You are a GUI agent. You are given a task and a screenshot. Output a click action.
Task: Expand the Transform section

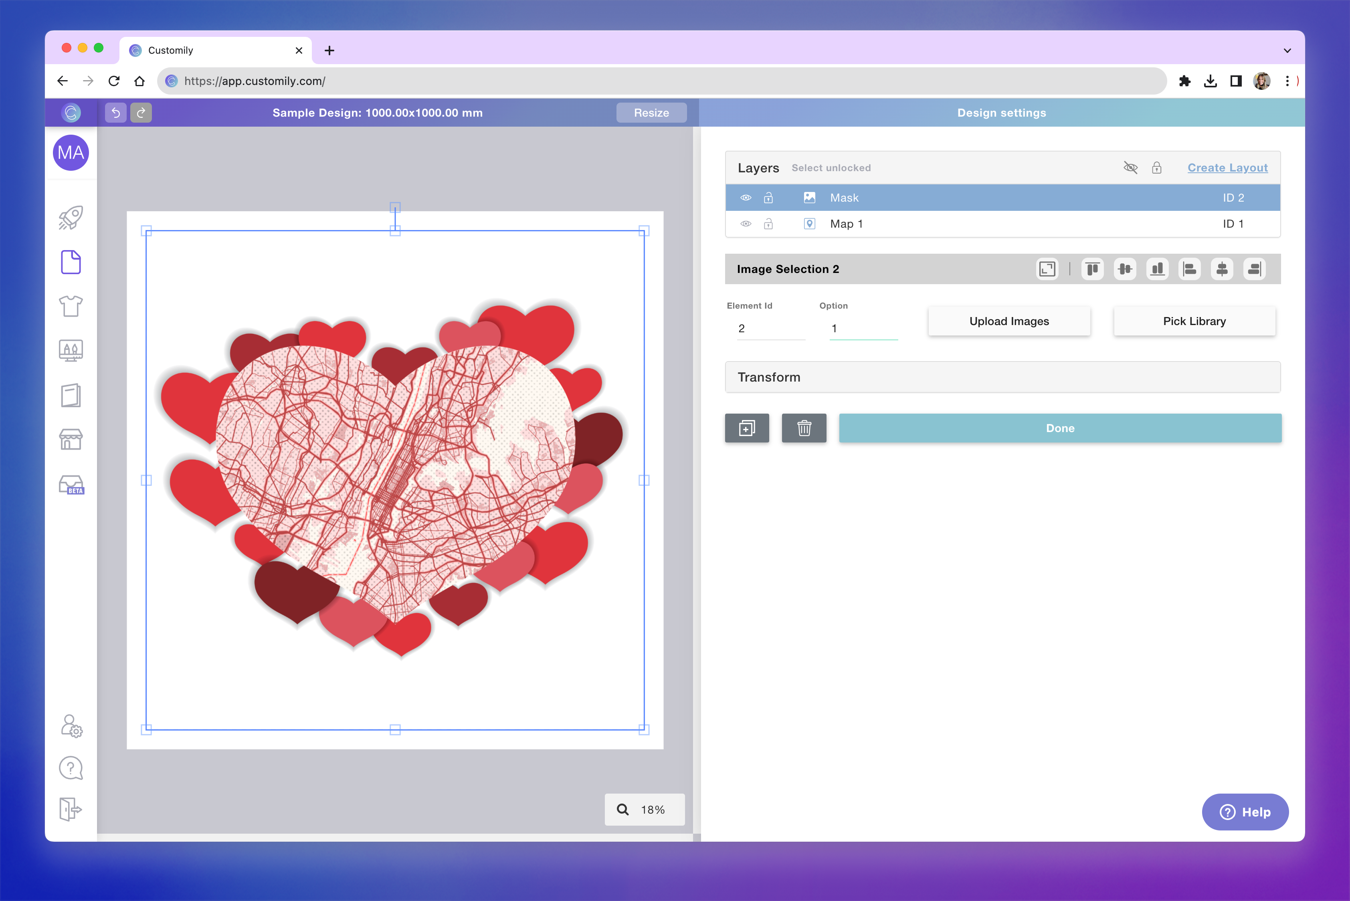click(x=1002, y=377)
